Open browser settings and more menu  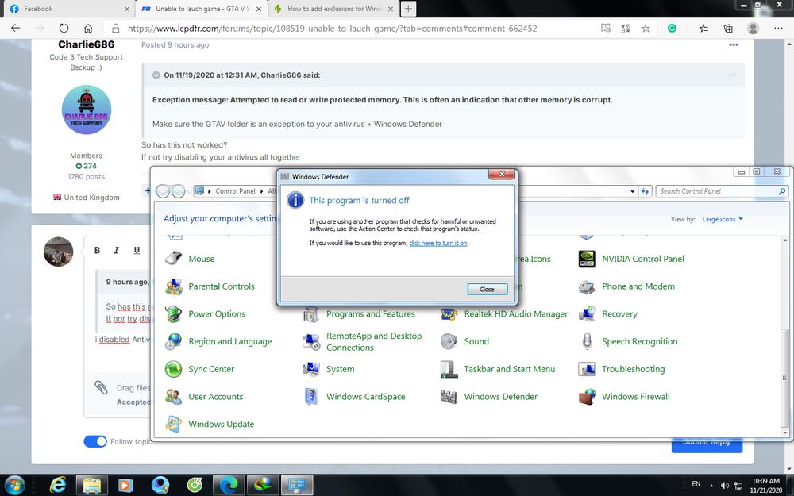click(778, 29)
